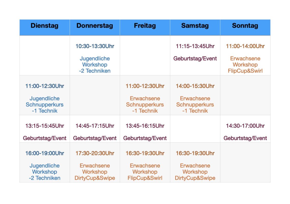This screenshot has height=204, width=290.
Task: Click Samstag 16:30-19:30Uhr DirtyCup&Swipe workshop
Action: pyautogui.click(x=195, y=162)
